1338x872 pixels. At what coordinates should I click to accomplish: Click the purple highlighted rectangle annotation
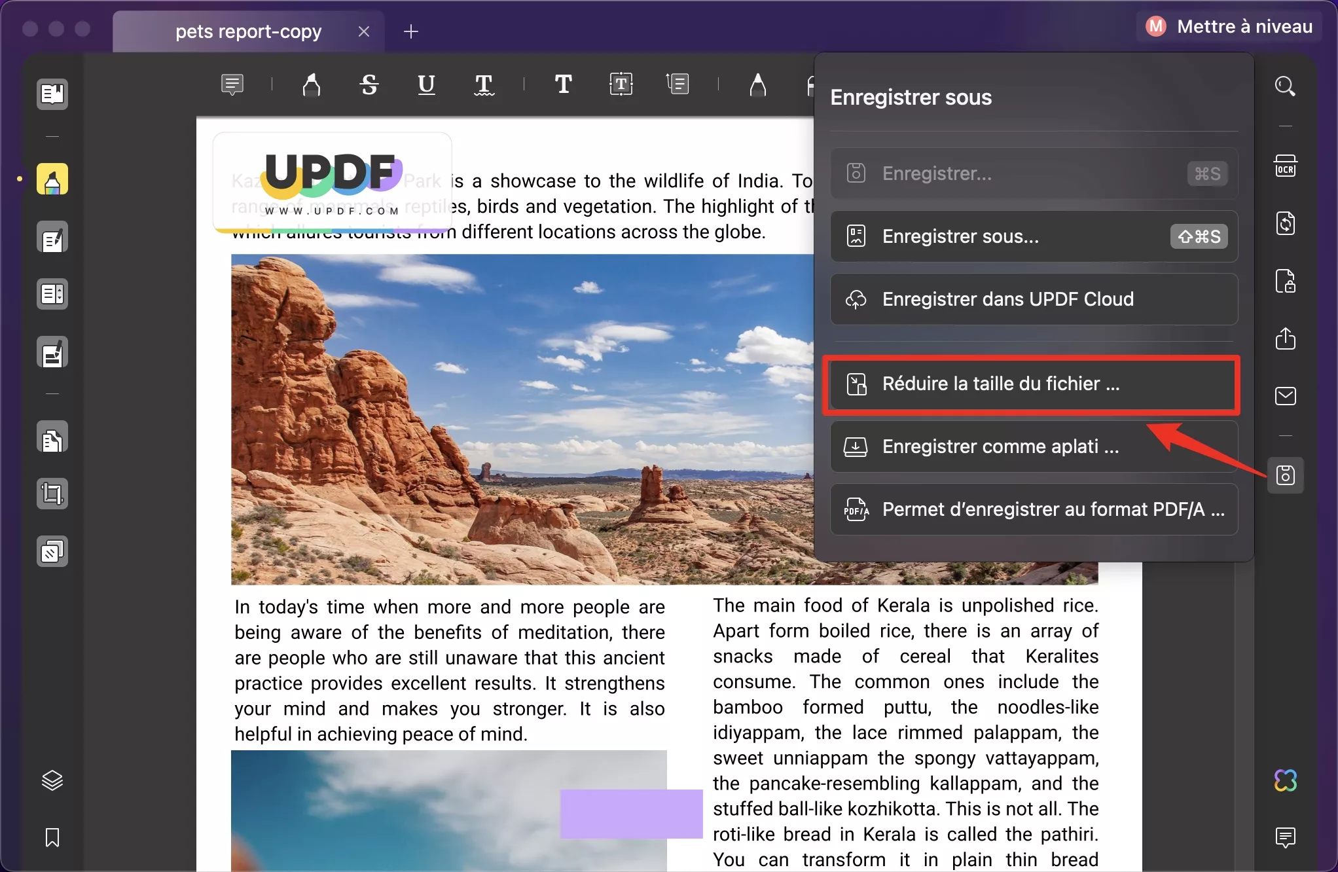click(x=631, y=814)
